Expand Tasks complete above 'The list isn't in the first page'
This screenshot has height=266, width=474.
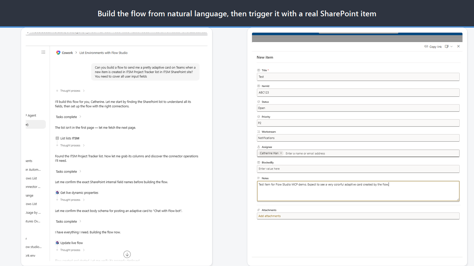click(x=68, y=117)
